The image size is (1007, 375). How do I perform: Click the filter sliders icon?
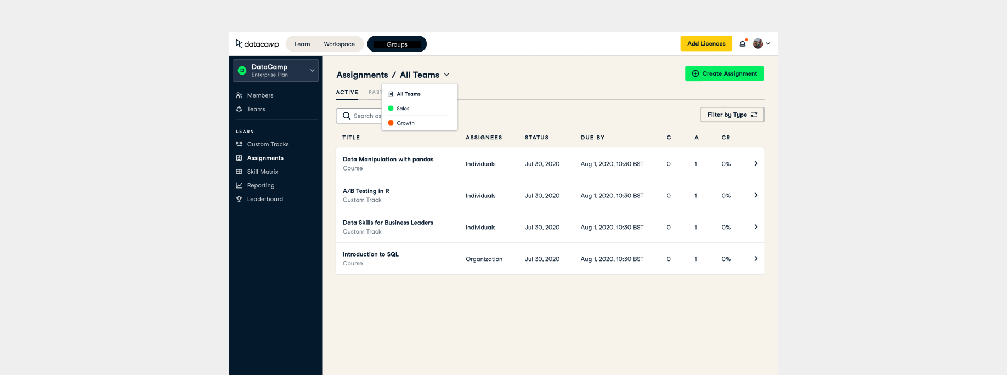[754, 115]
